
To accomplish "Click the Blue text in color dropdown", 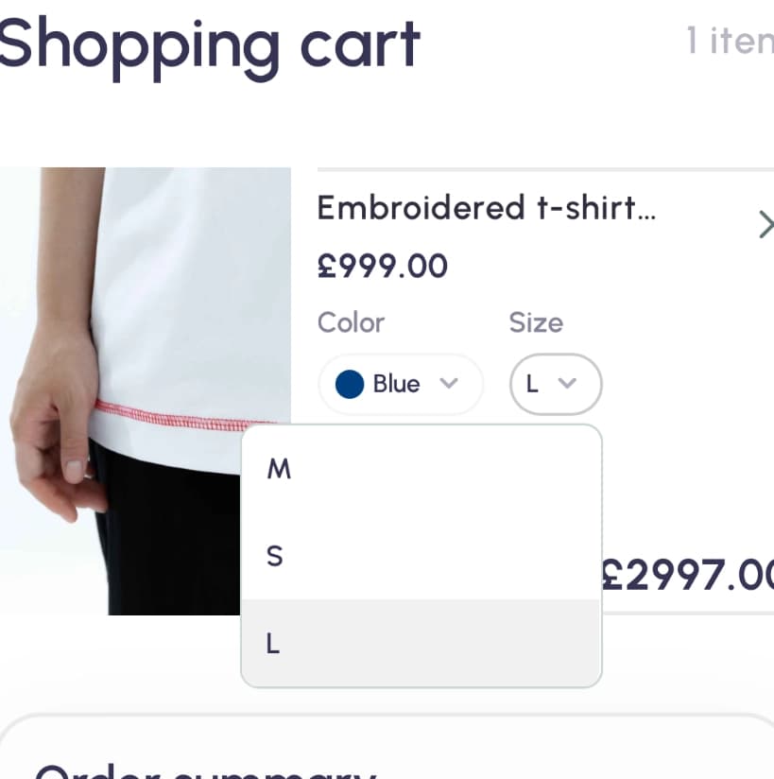I will click(396, 384).
